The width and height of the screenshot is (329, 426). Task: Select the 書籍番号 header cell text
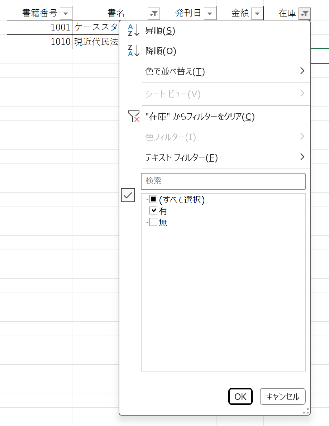coord(40,13)
